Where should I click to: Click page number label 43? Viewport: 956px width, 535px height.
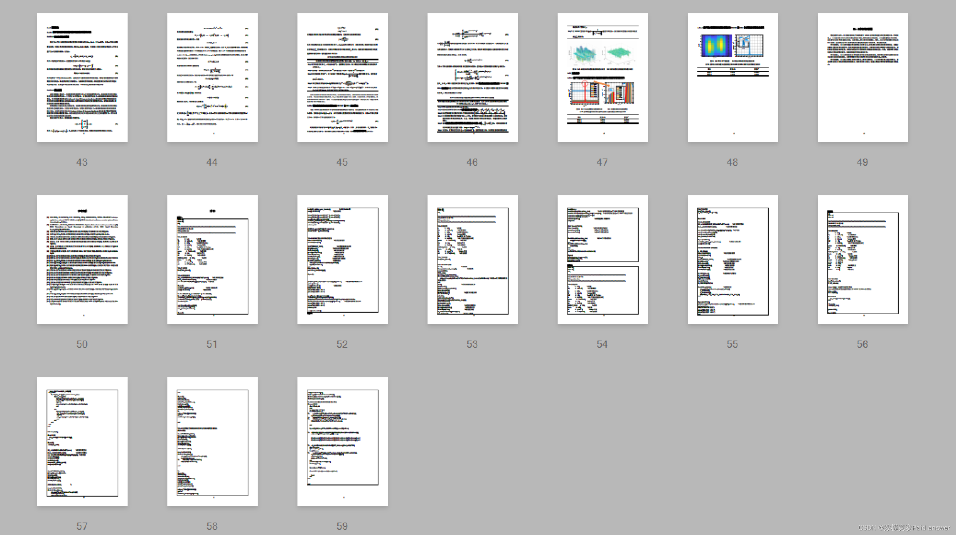(x=82, y=162)
